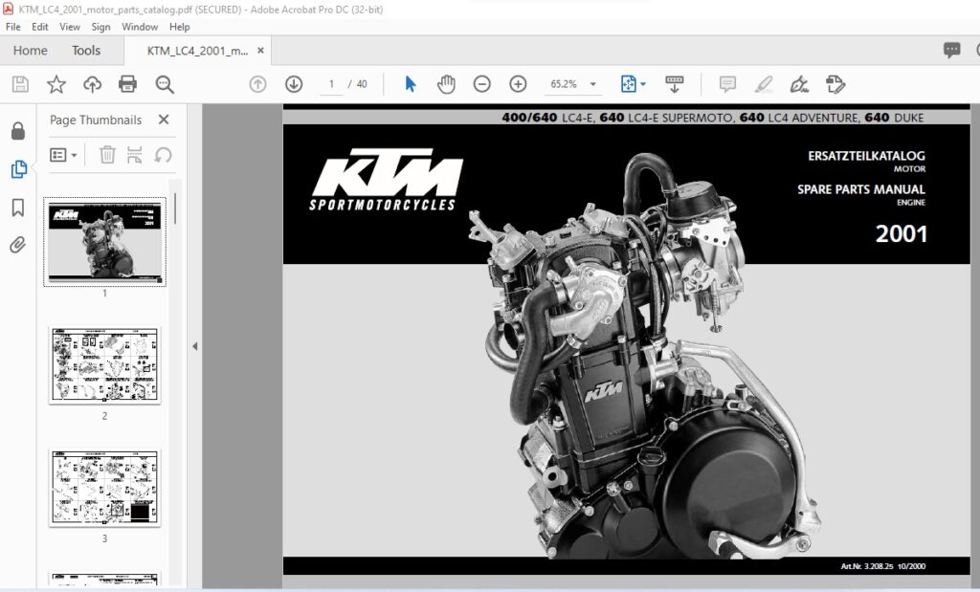
Task: Open the chat bubble comments icon
Action: click(x=951, y=51)
